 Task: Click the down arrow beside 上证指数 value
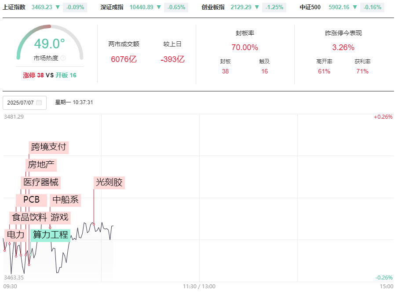coord(58,7)
